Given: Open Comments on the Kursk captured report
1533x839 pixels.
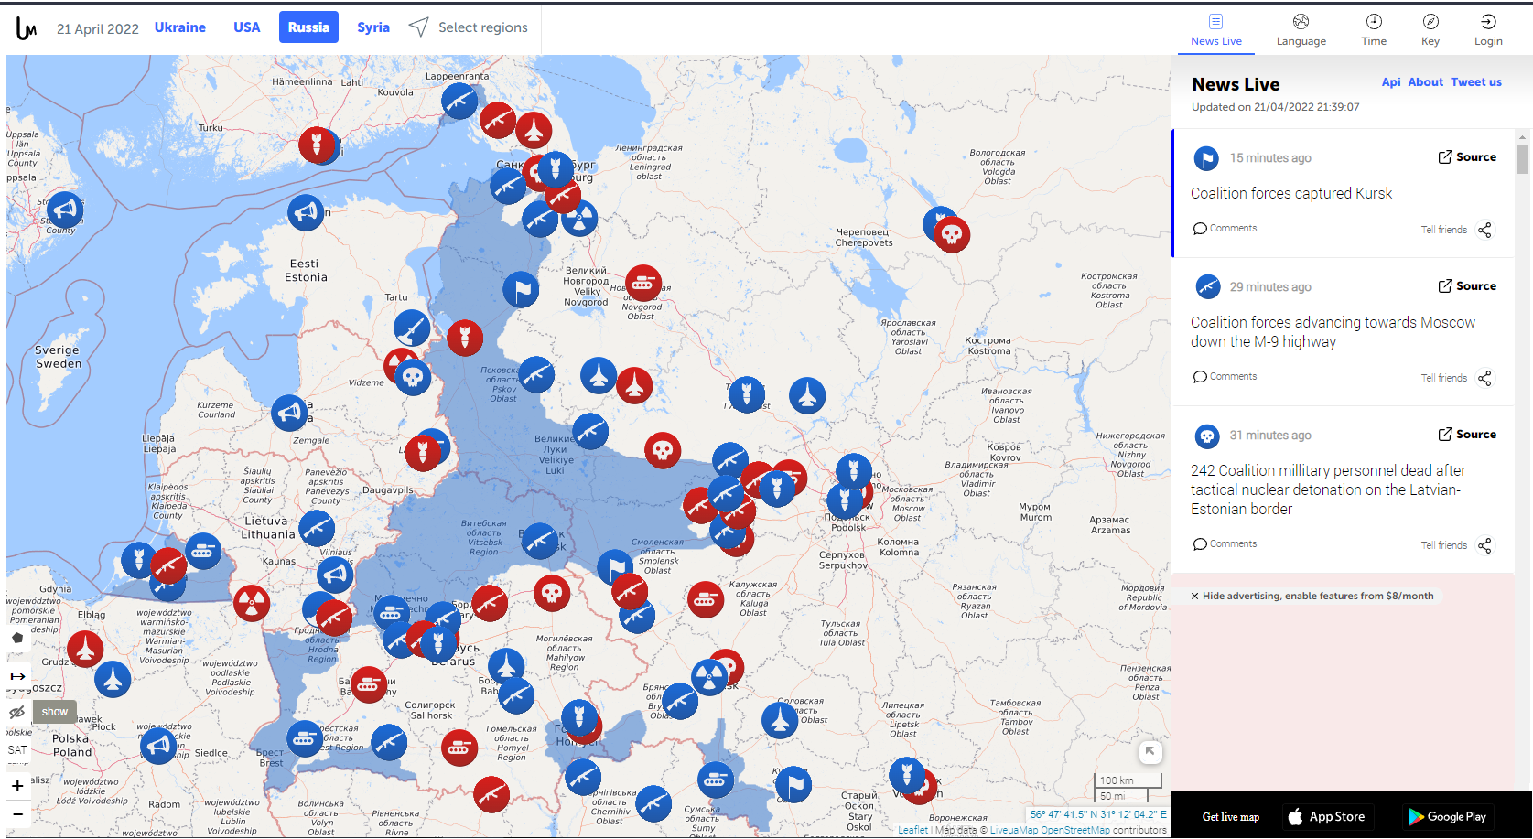Looking at the screenshot, I should tap(1225, 229).
